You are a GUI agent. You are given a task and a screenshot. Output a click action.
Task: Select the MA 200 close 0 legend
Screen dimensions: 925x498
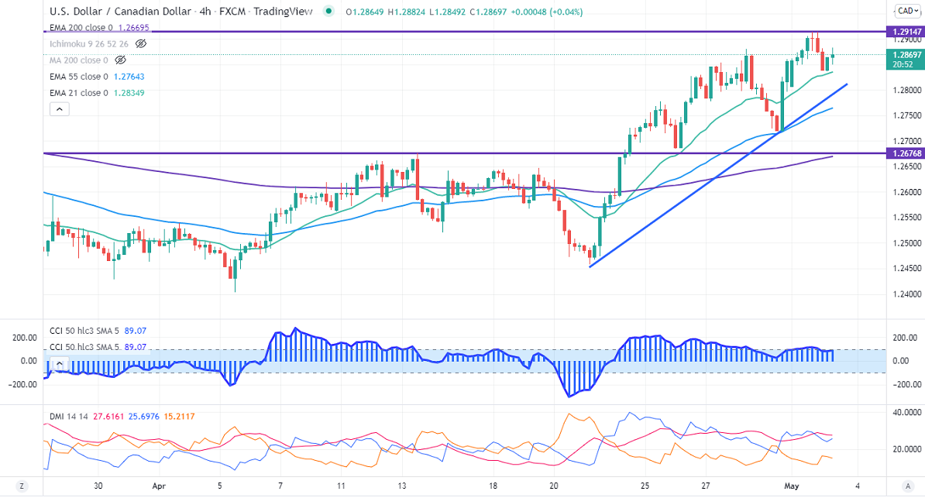(x=79, y=60)
